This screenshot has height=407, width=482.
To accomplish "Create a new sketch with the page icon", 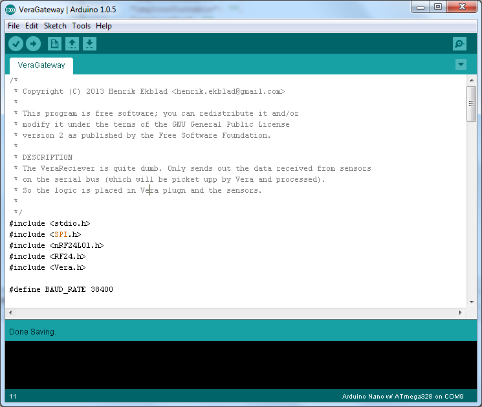I will (55, 43).
